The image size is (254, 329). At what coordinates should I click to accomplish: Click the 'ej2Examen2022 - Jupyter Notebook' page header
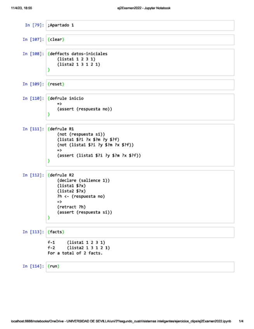click(144, 8)
